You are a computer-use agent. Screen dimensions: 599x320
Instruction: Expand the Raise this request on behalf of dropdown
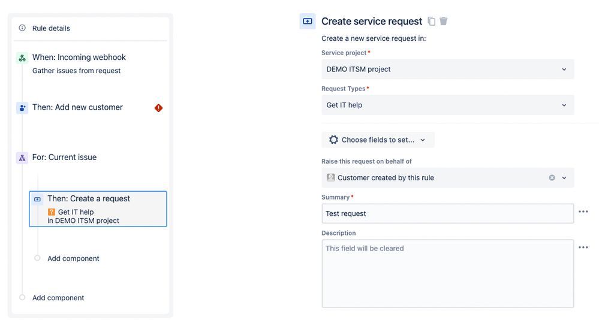(x=564, y=178)
